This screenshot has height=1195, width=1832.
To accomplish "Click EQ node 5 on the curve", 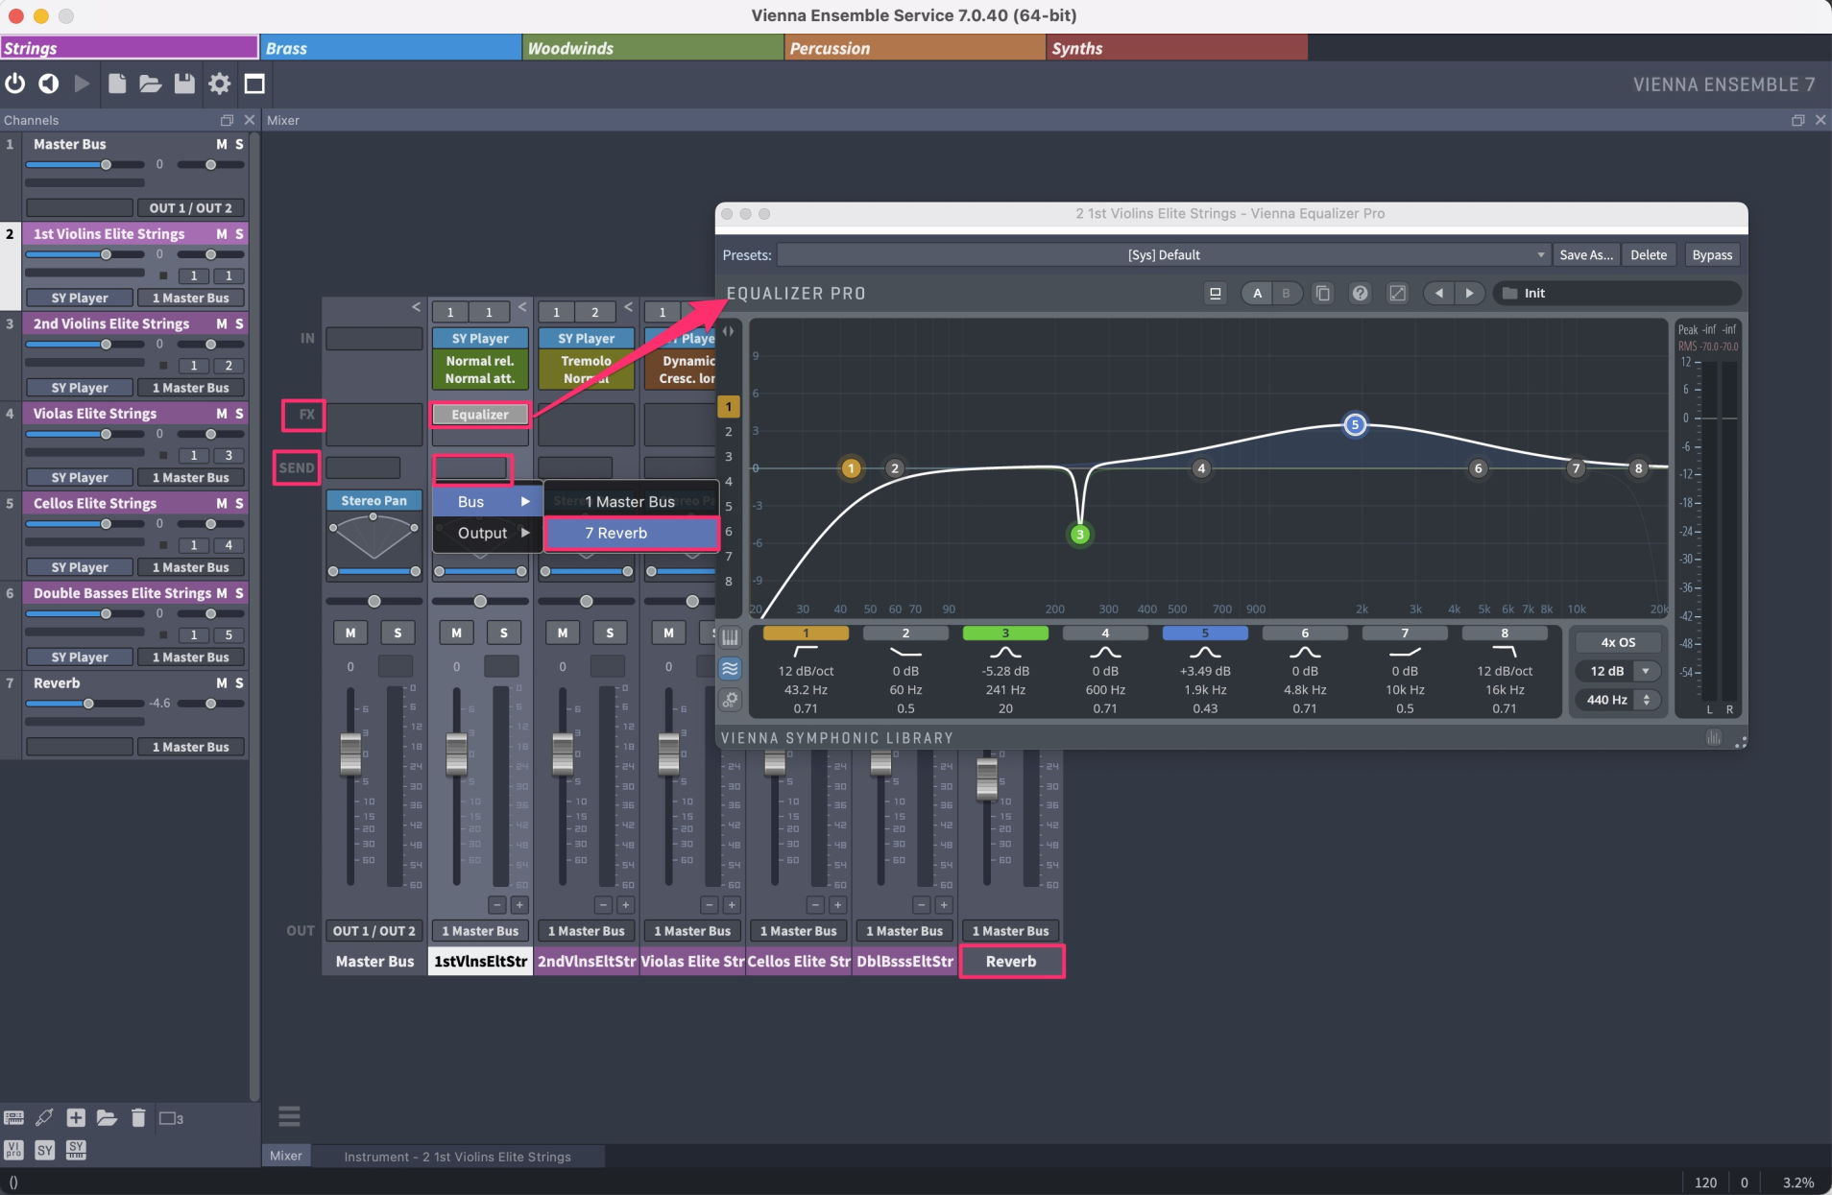I will tap(1355, 424).
